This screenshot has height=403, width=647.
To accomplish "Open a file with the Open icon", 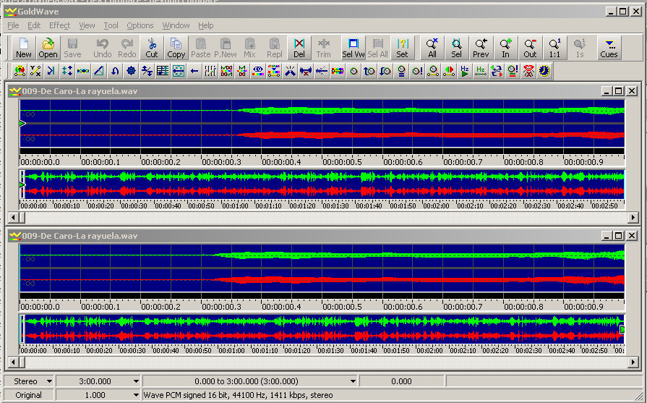I will (x=48, y=48).
